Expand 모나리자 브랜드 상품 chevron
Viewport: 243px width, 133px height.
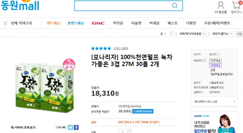[x=234, y=101]
